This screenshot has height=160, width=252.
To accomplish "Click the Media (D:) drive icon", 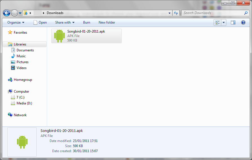I will 13,103.
